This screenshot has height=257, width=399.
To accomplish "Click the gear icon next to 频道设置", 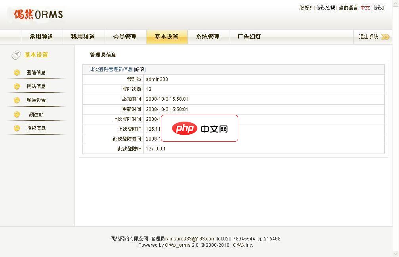I will click(17, 100).
